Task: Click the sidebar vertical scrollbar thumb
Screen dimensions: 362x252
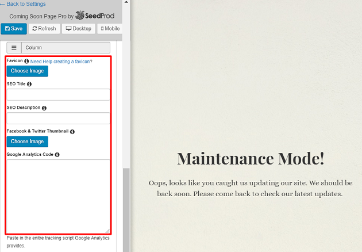Action: coord(126,210)
